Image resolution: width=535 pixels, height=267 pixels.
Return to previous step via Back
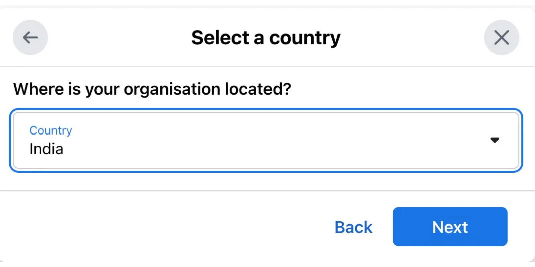353,227
